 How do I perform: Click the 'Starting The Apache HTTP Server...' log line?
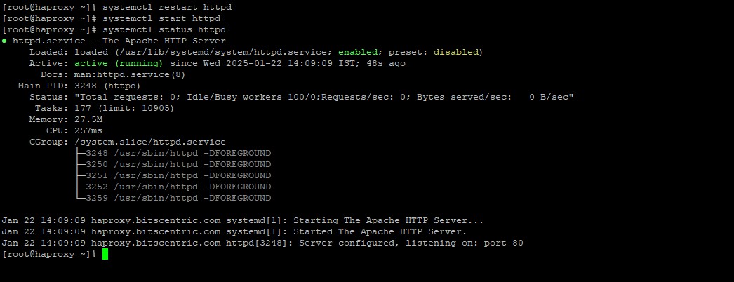pos(243,220)
